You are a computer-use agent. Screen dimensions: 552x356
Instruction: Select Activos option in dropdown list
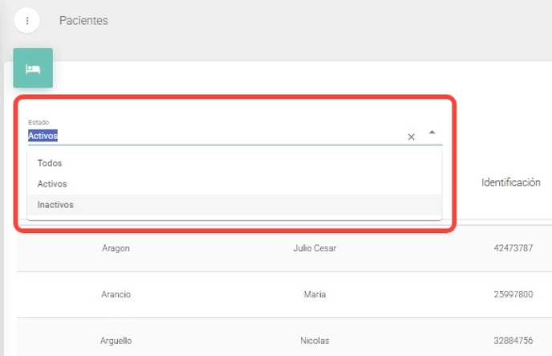52,184
